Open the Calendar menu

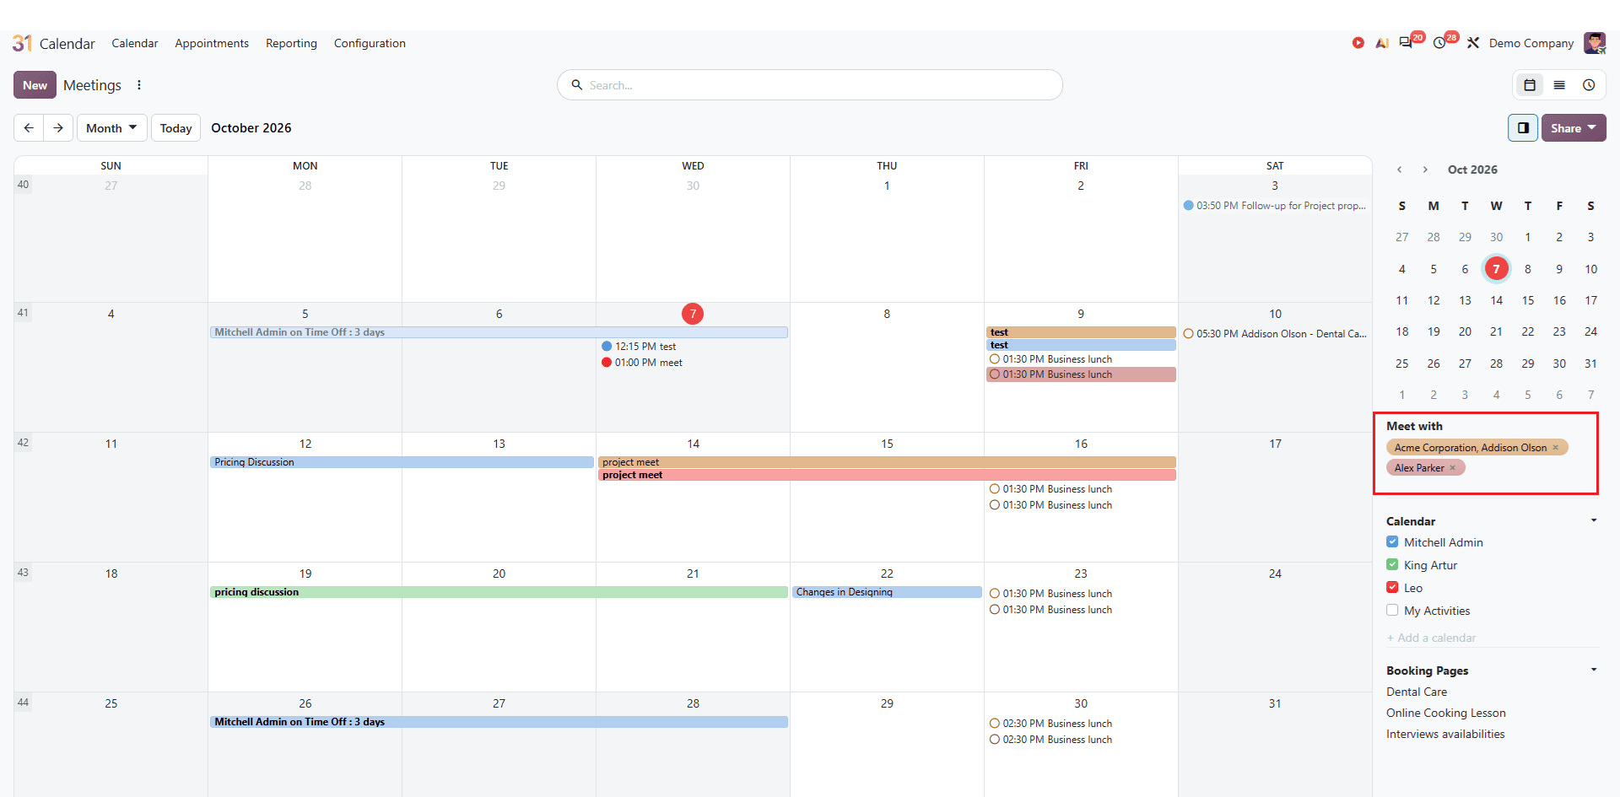pos(135,43)
